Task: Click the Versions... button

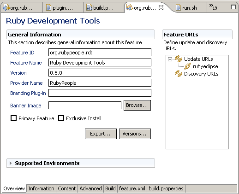Action: 135,134
